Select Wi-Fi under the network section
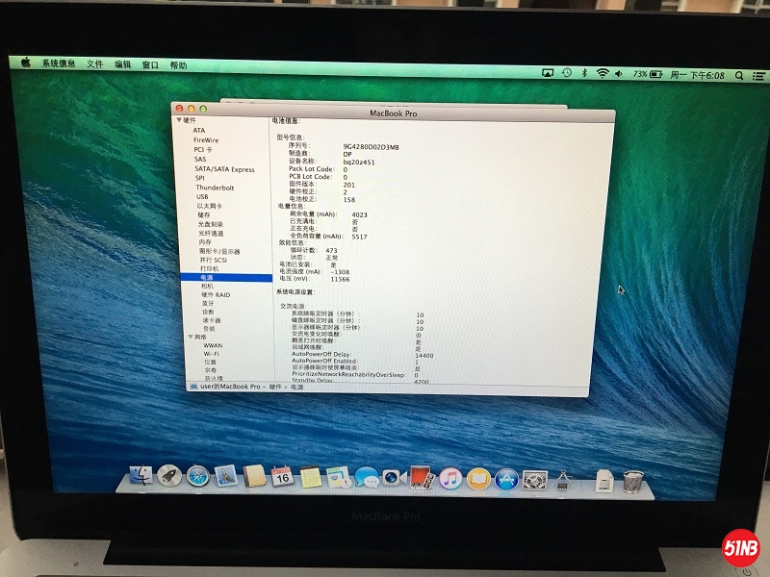Image resolution: width=770 pixels, height=577 pixels. click(x=212, y=354)
